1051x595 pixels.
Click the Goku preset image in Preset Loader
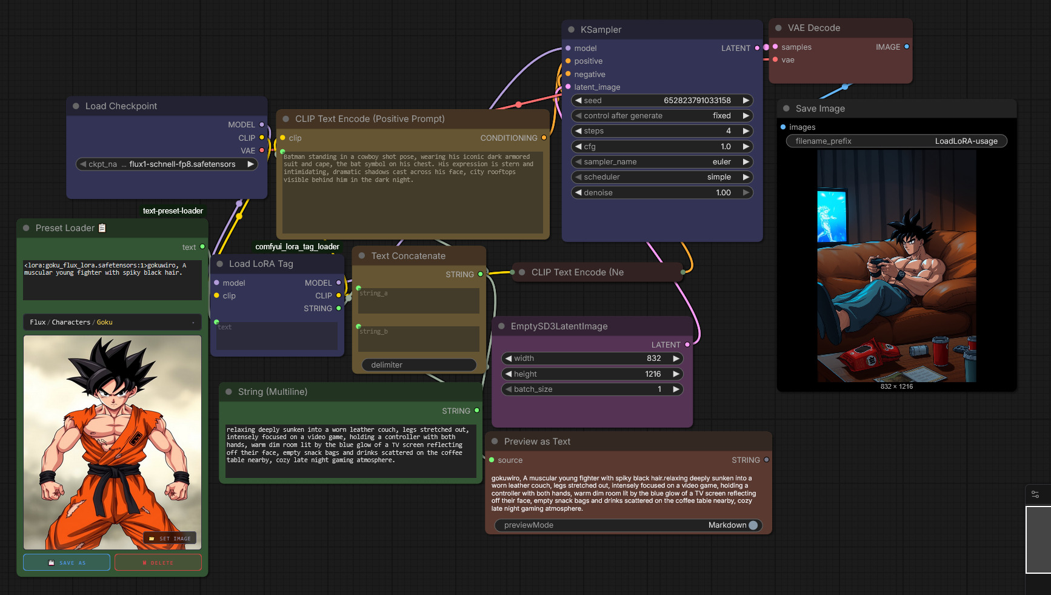(x=112, y=443)
